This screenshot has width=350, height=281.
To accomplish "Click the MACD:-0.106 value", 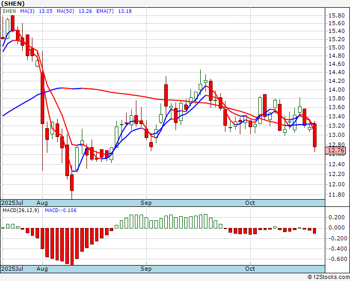I will click(x=61, y=210).
